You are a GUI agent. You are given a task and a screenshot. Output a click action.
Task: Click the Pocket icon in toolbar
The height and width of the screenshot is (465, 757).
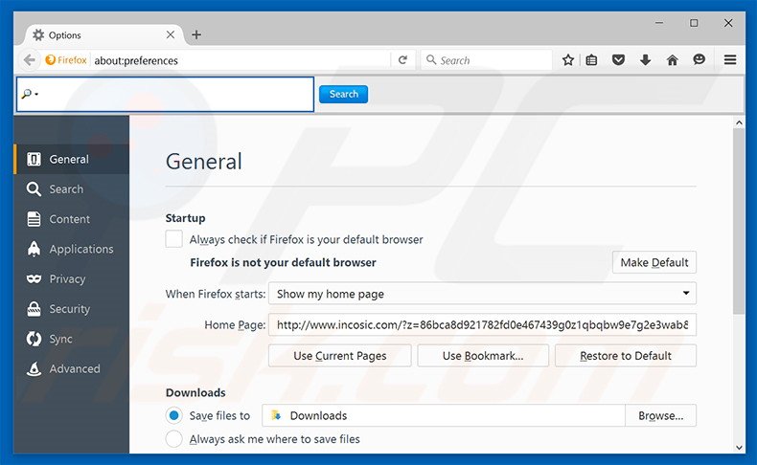tap(618, 60)
